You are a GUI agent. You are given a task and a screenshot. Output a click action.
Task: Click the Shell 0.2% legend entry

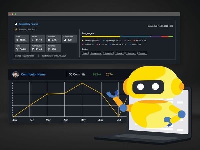(x=88, y=45)
